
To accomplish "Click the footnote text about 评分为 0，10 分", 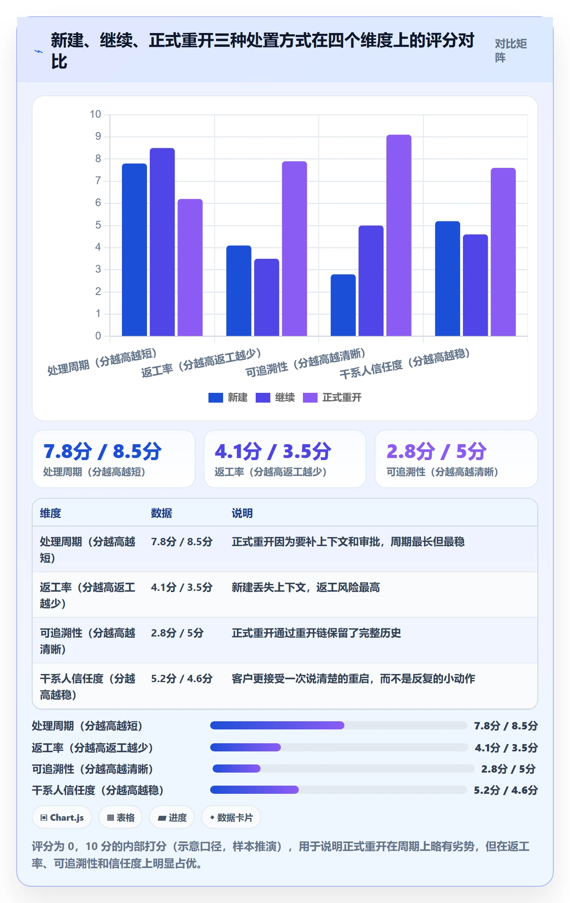I will 281,855.
